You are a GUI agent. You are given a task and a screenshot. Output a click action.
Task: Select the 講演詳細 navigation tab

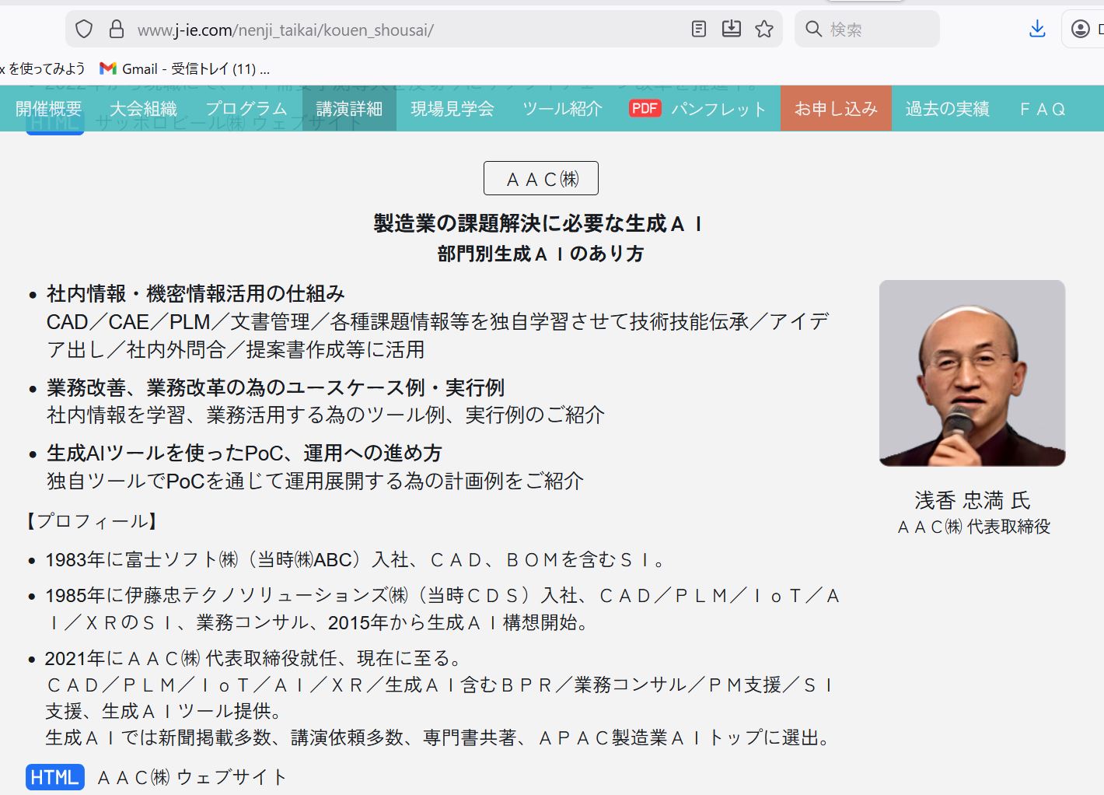click(x=349, y=109)
